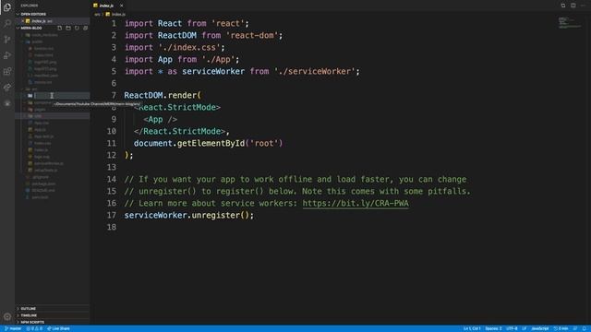The image size is (591, 332).
Task: Click the feedback icon in status bar
Action: click(575, 328)
